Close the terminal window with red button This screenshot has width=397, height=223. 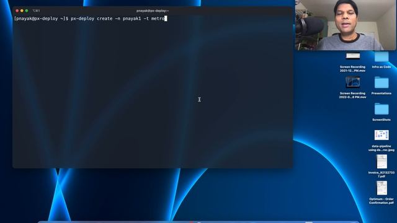tap(17, 11)
